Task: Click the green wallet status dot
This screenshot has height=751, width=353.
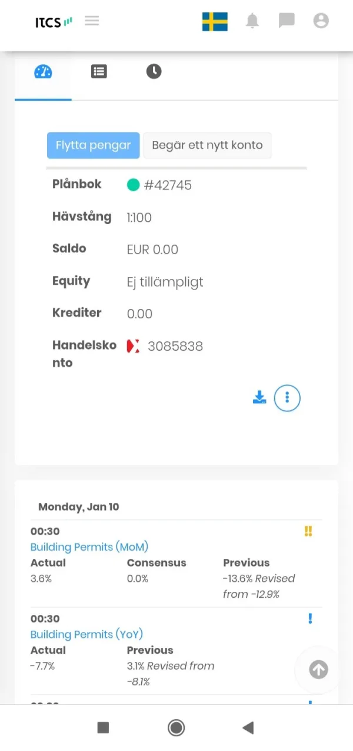Action: 133,185
